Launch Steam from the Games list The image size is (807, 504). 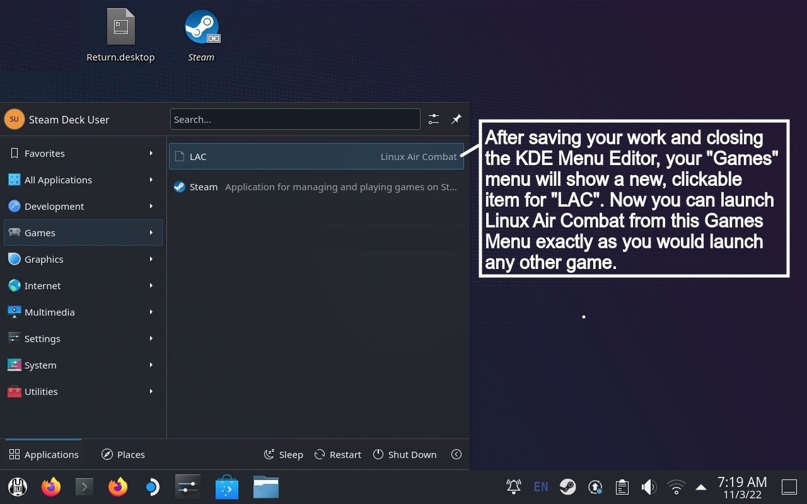(316, 186)
